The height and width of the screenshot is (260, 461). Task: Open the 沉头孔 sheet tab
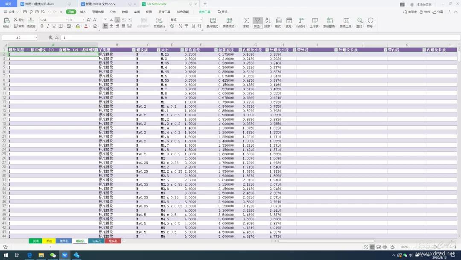click(x=96, y=241)
